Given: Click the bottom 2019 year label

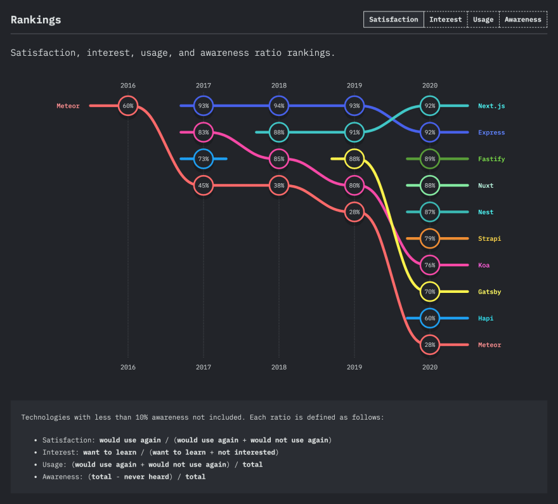Looking at the screenshot, I should tap(354, 367).
